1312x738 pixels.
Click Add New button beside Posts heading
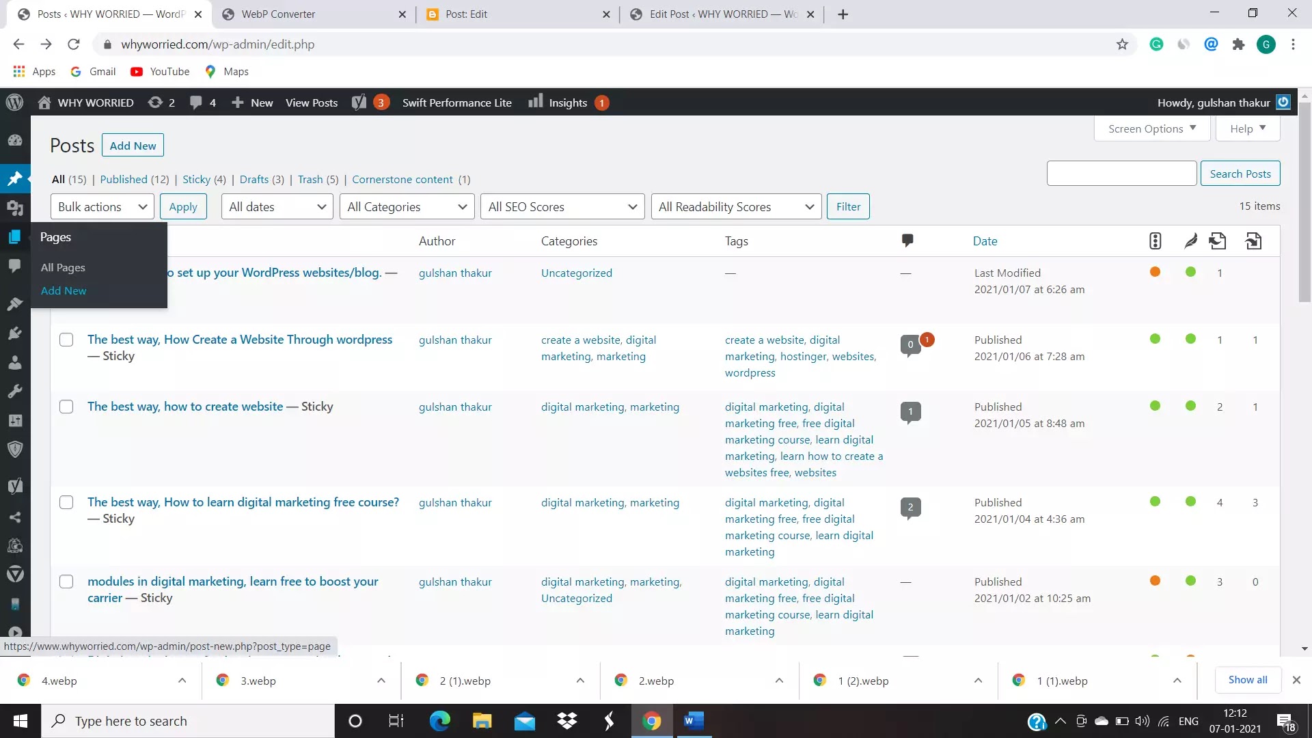(133, 146)
